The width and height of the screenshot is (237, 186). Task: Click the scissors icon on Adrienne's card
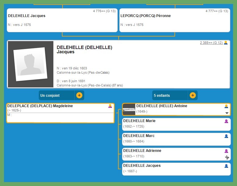(227, 157)
